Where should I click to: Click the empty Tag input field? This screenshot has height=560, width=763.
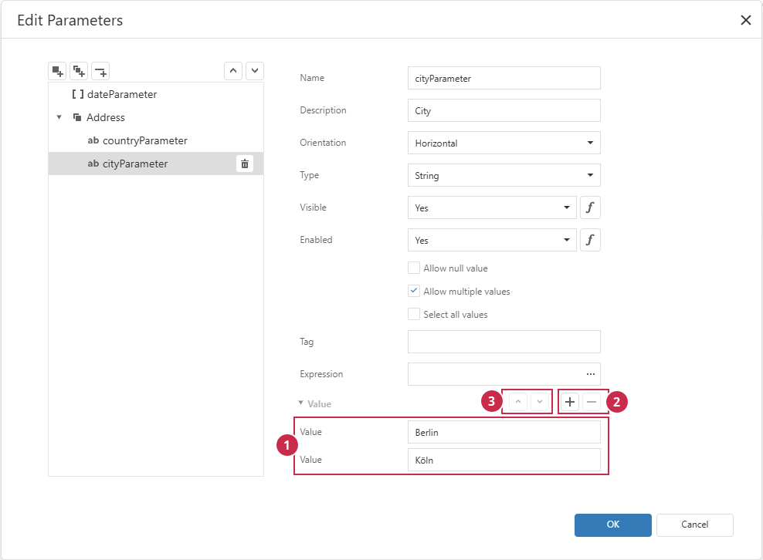tap(504, 342)
